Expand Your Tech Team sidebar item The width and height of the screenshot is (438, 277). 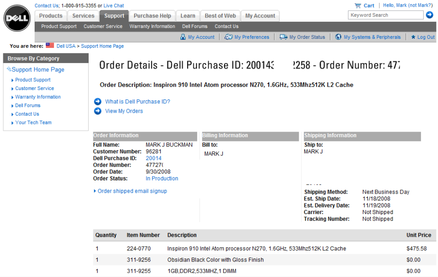click(12, 123)
